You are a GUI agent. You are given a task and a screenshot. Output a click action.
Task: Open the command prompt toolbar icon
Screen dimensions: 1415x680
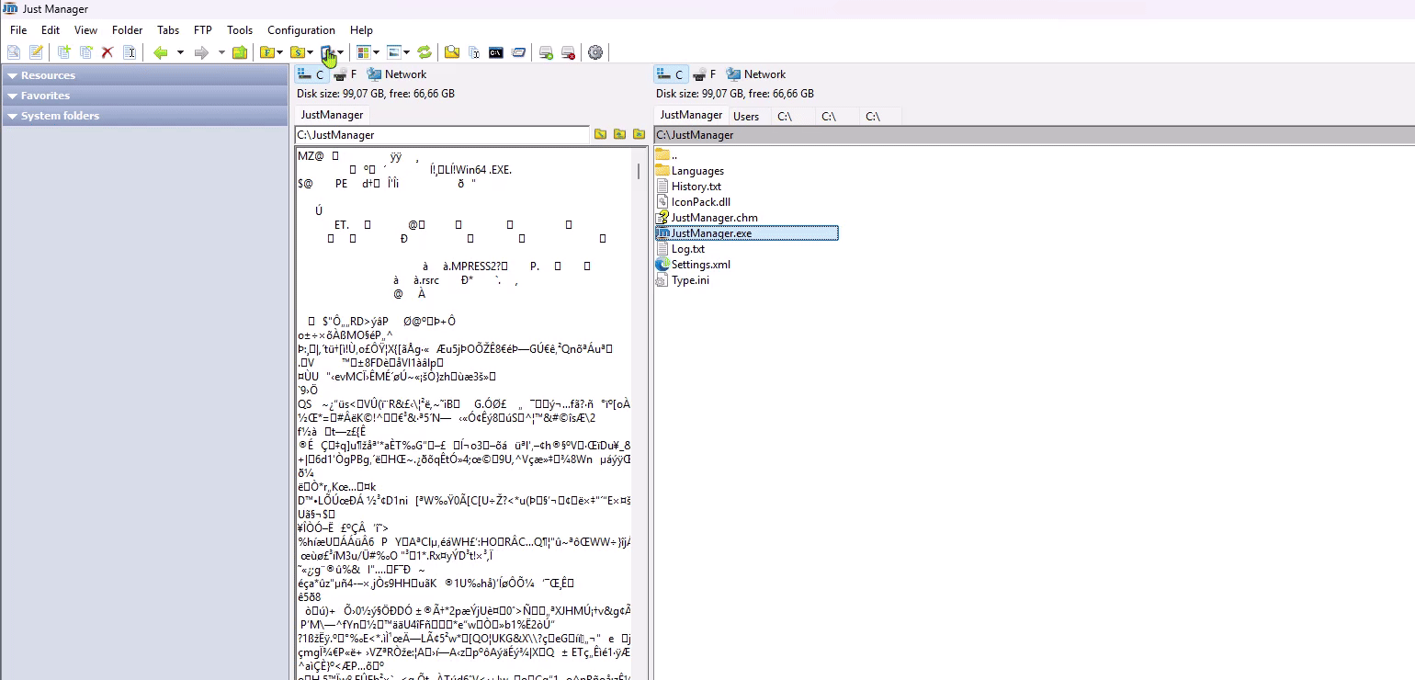496,52
